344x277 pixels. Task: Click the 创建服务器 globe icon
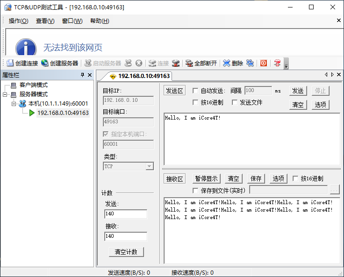click(x=45, y=63)
